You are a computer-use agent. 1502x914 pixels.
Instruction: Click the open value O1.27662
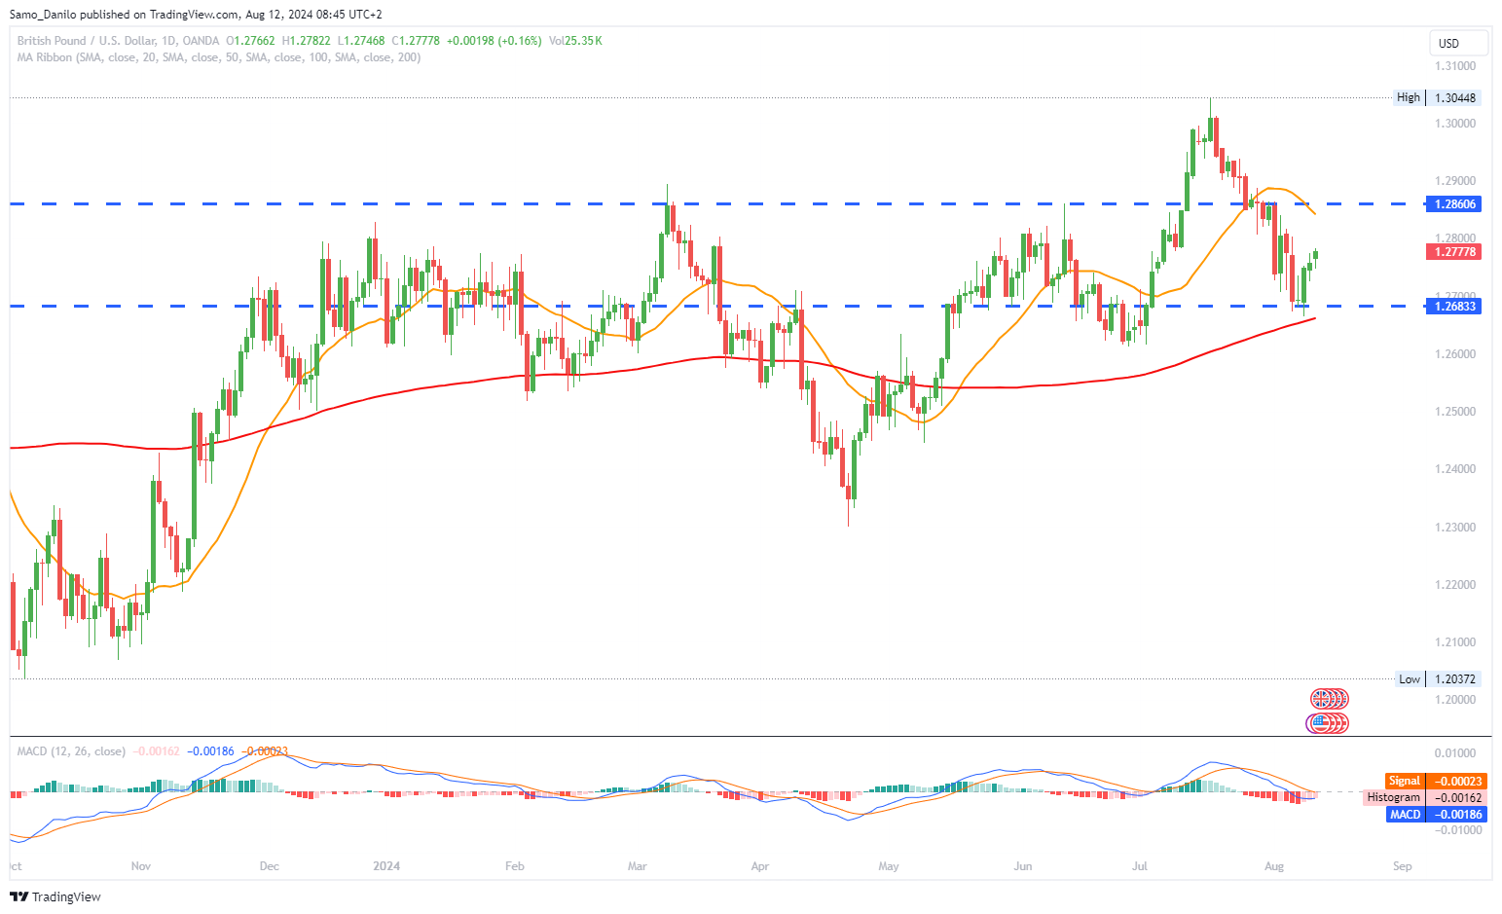point(251,41)
